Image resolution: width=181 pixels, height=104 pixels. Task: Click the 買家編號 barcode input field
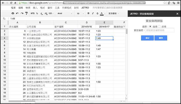pyautogui.click(x=159, y=30)
